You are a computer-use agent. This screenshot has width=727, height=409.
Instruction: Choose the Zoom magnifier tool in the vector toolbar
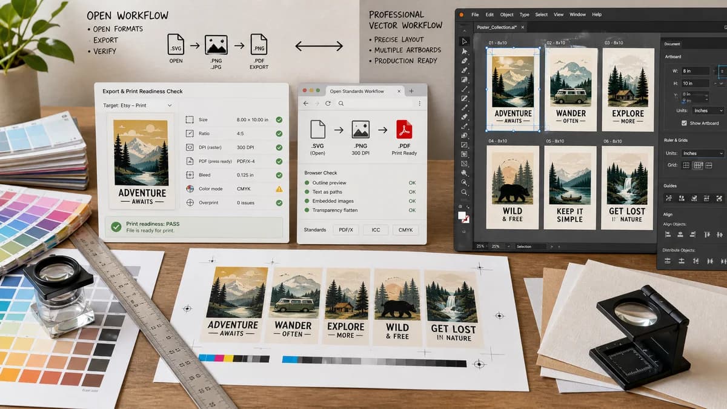[464, 192]
